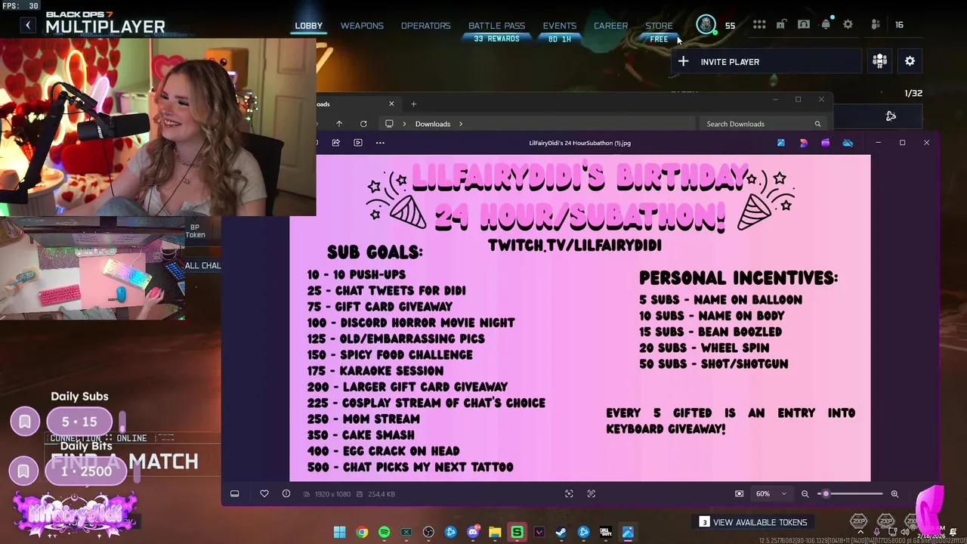Open Clipchamp icon in Photos title bar
Screen dimensions: 967x544
coord(825,143)
